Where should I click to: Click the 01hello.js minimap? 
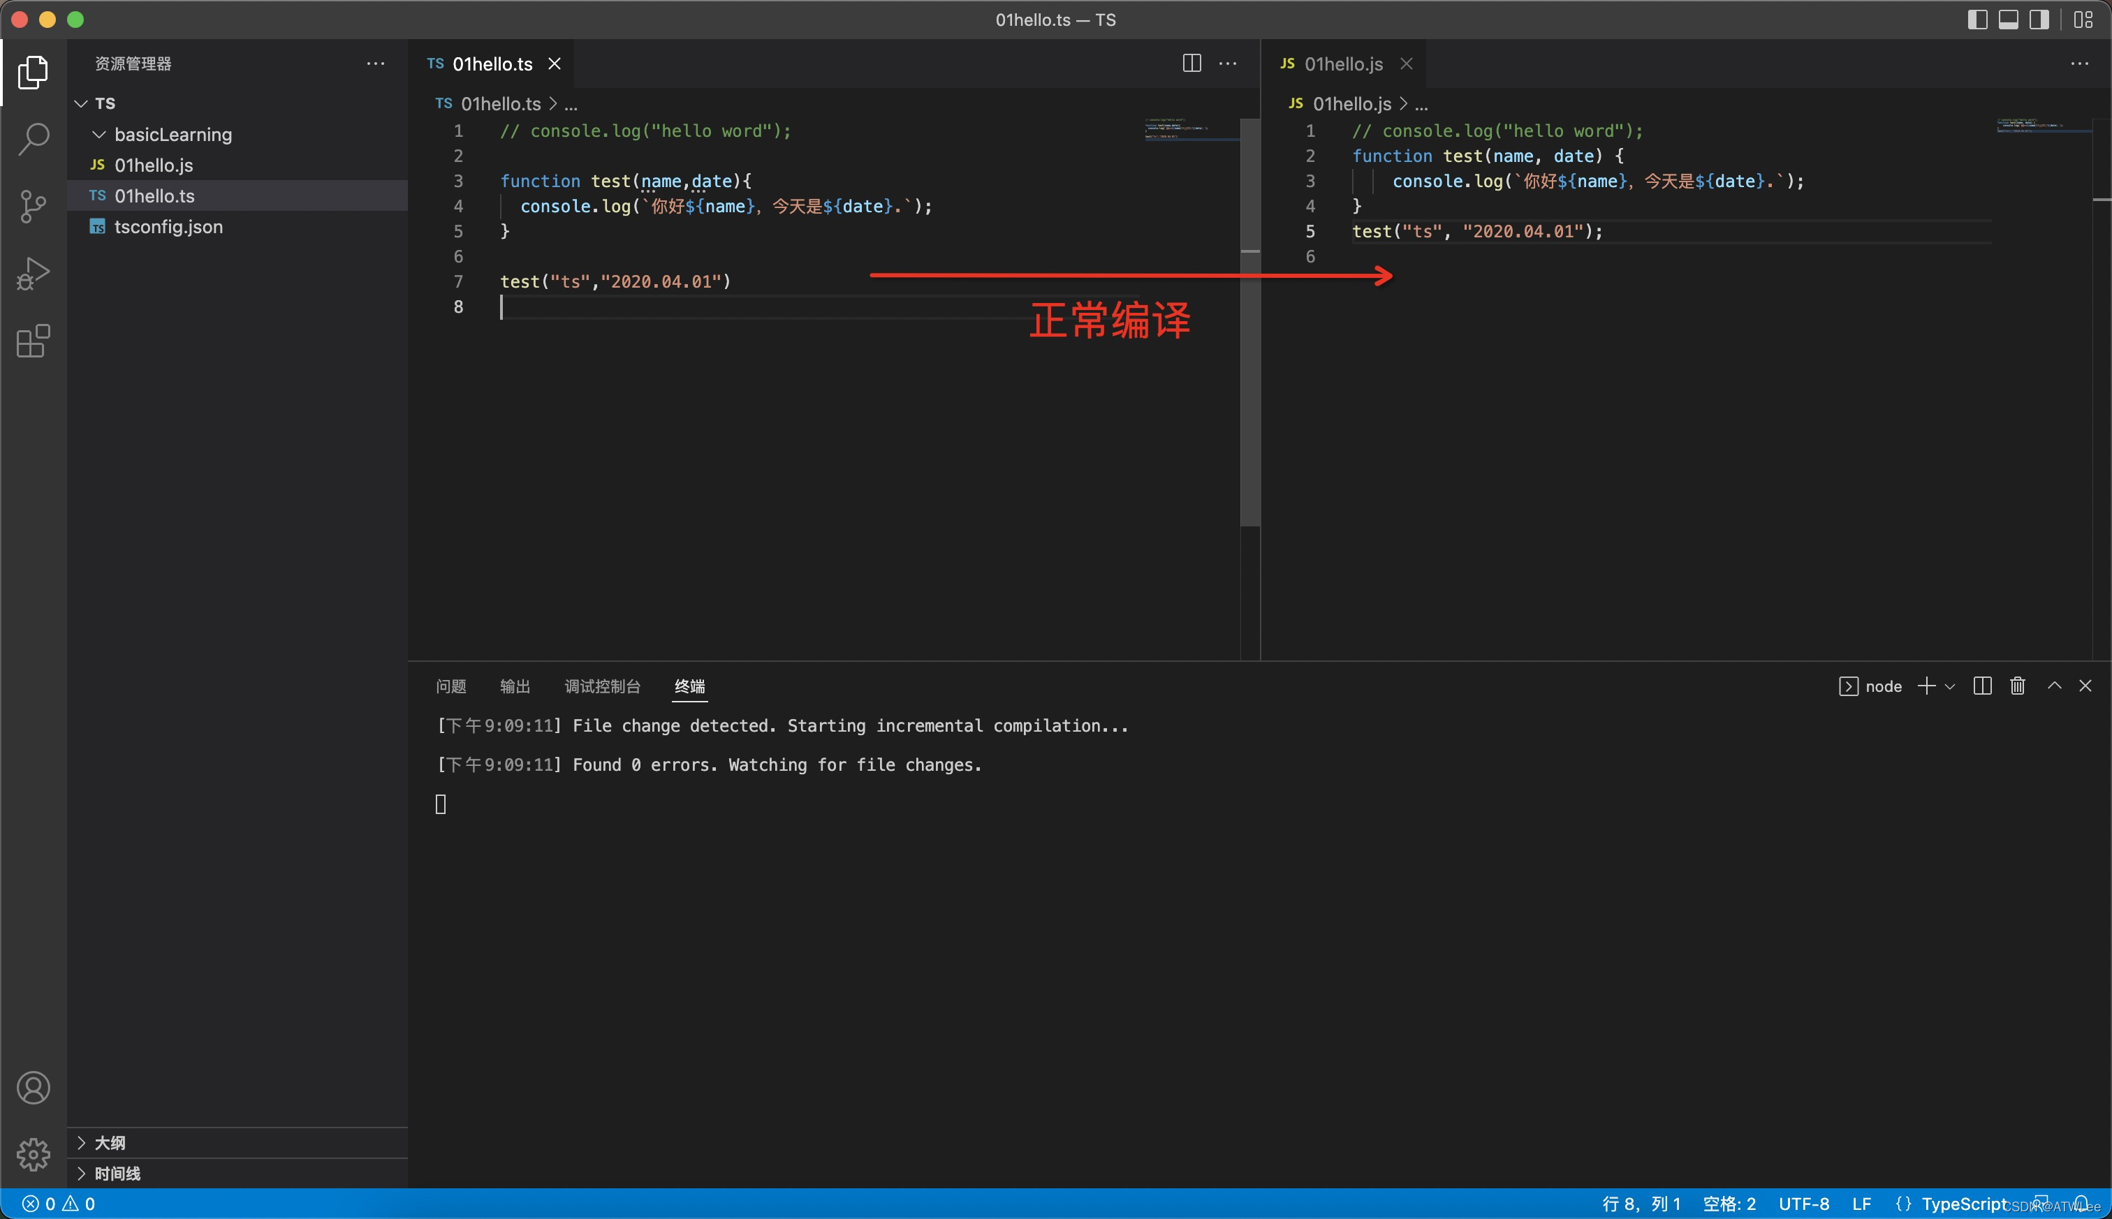2044,126
